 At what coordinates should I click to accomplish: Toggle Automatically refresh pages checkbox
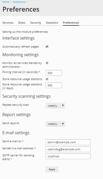click(x=47, y=47)
